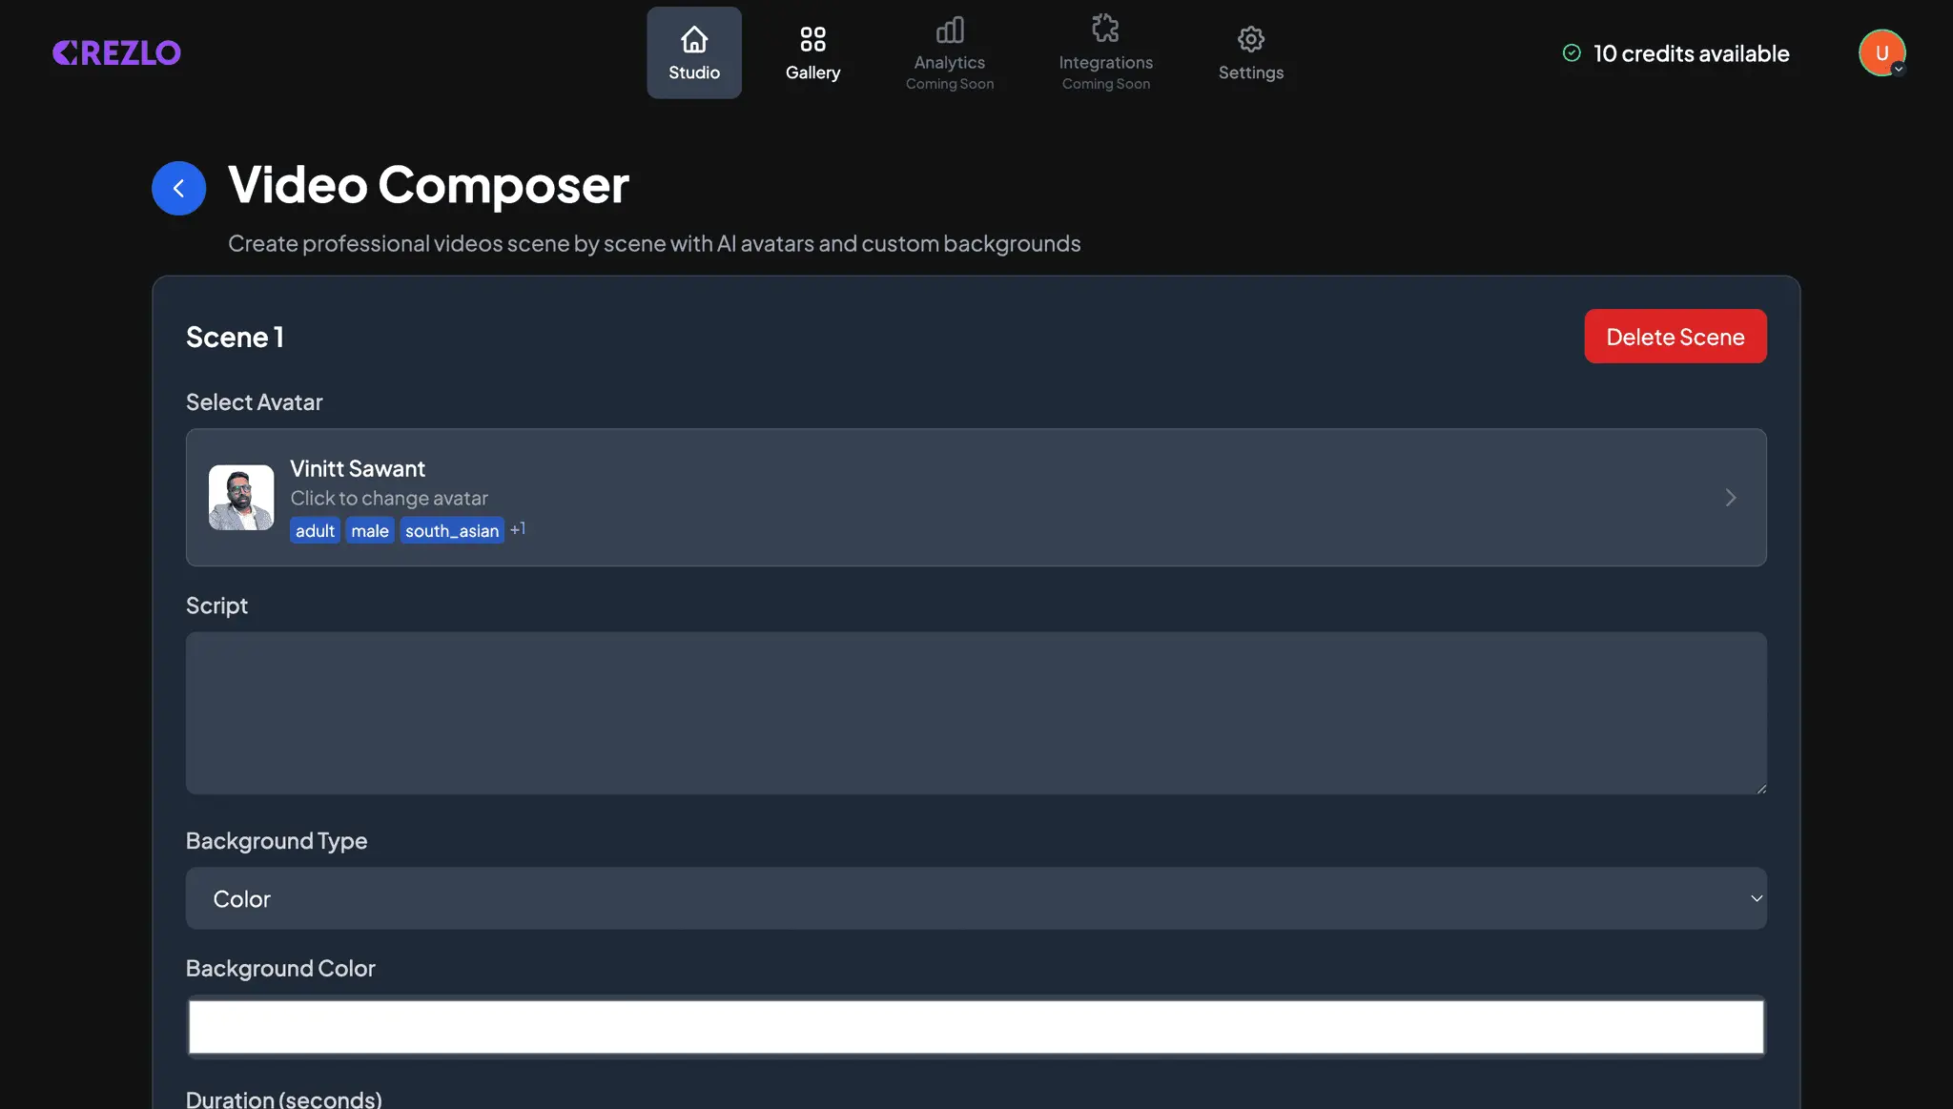Screen dimensions: 1953x1109
Task: Click into the Script text area
Action: pyautogui.click(x=976, y=712)
